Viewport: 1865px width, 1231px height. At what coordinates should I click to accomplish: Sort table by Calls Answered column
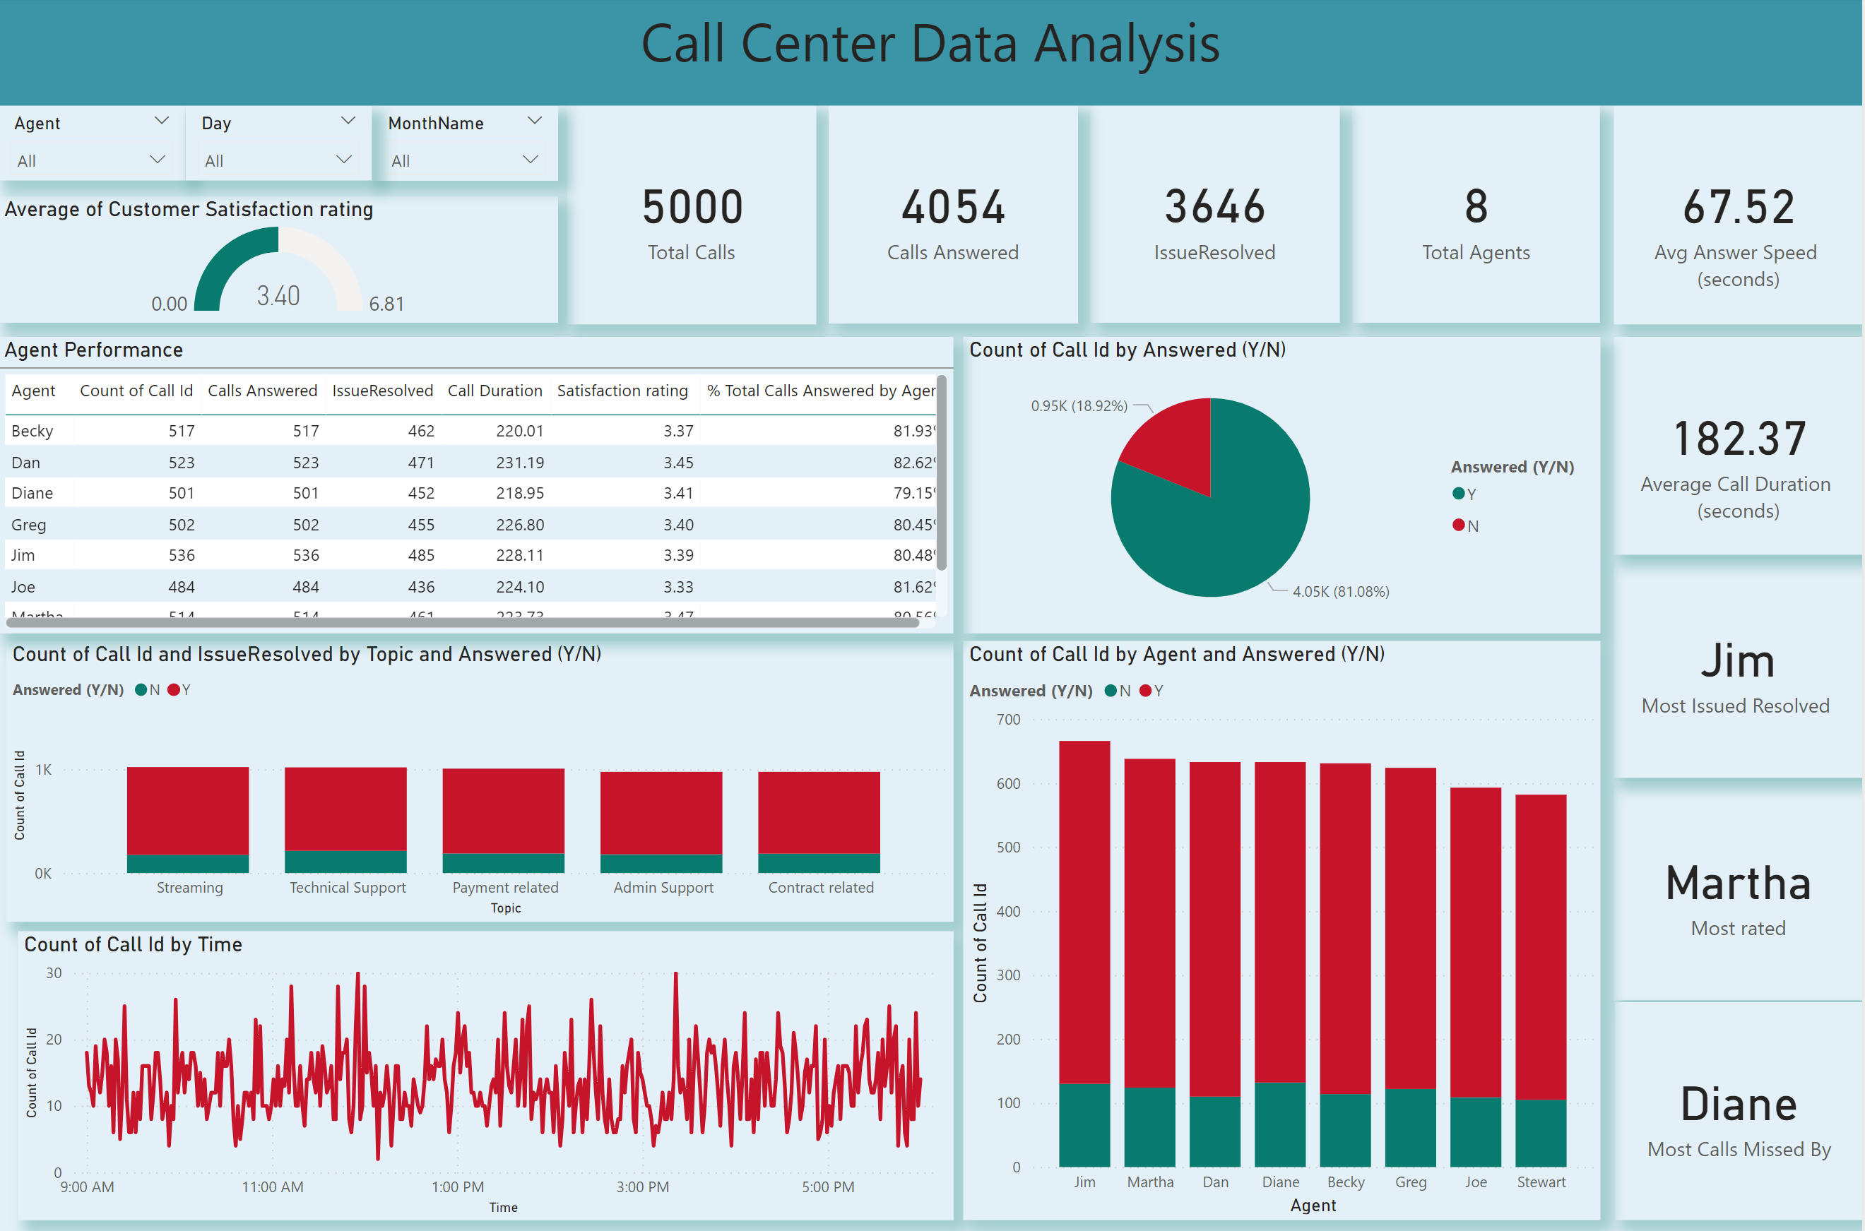click(262, 390)
